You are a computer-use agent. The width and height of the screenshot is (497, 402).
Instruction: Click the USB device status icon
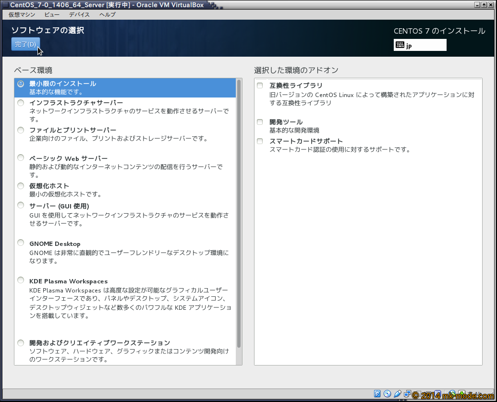click(x=398, y=394)
